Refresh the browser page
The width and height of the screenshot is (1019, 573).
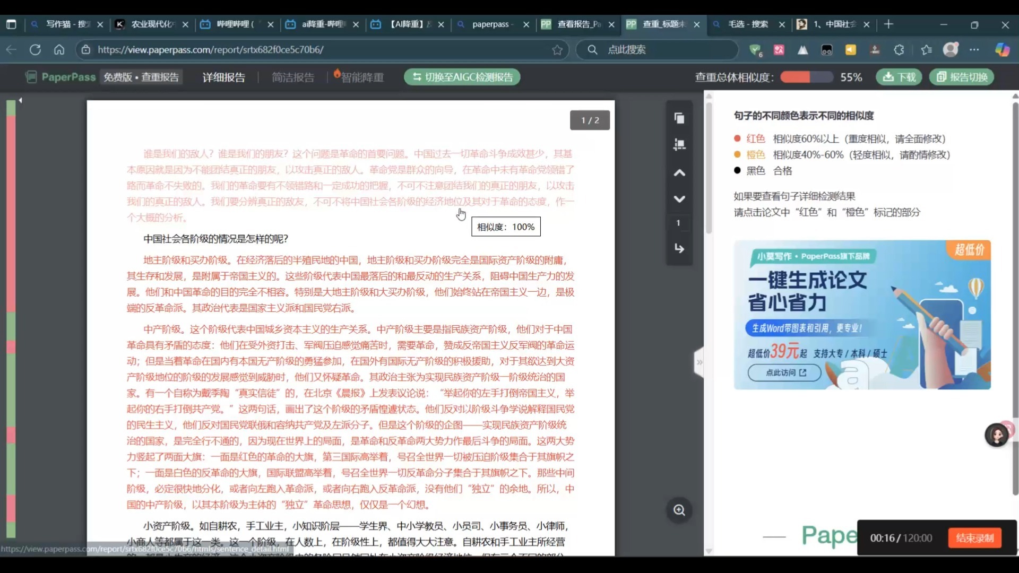[35, 49]
